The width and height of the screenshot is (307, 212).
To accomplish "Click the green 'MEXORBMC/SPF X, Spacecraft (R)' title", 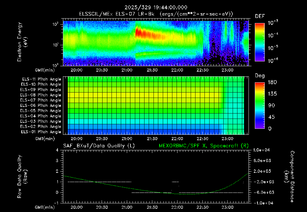I will point(204,146).
